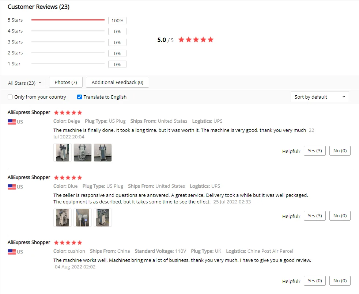This screenshot has width=359, height=294.
Task: Click star rating of the Beige review
Action: 68,112
